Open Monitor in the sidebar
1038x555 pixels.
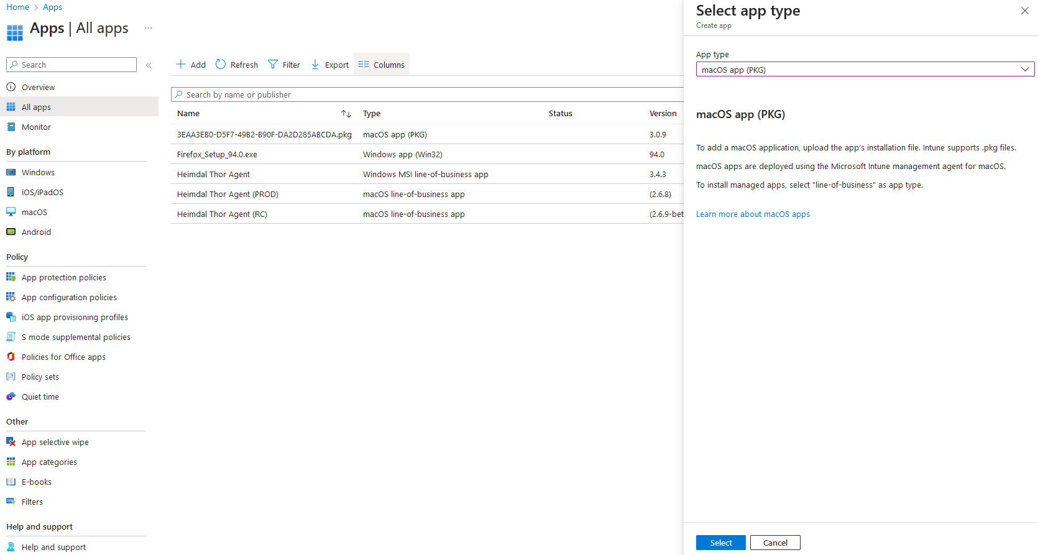(x=36, y=127)
